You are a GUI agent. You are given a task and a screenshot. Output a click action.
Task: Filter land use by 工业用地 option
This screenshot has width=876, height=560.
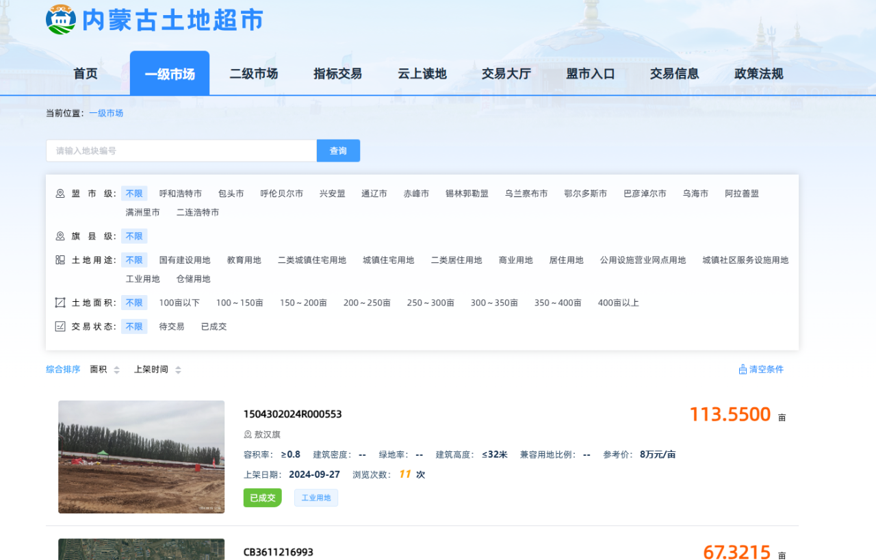(142, 279)
